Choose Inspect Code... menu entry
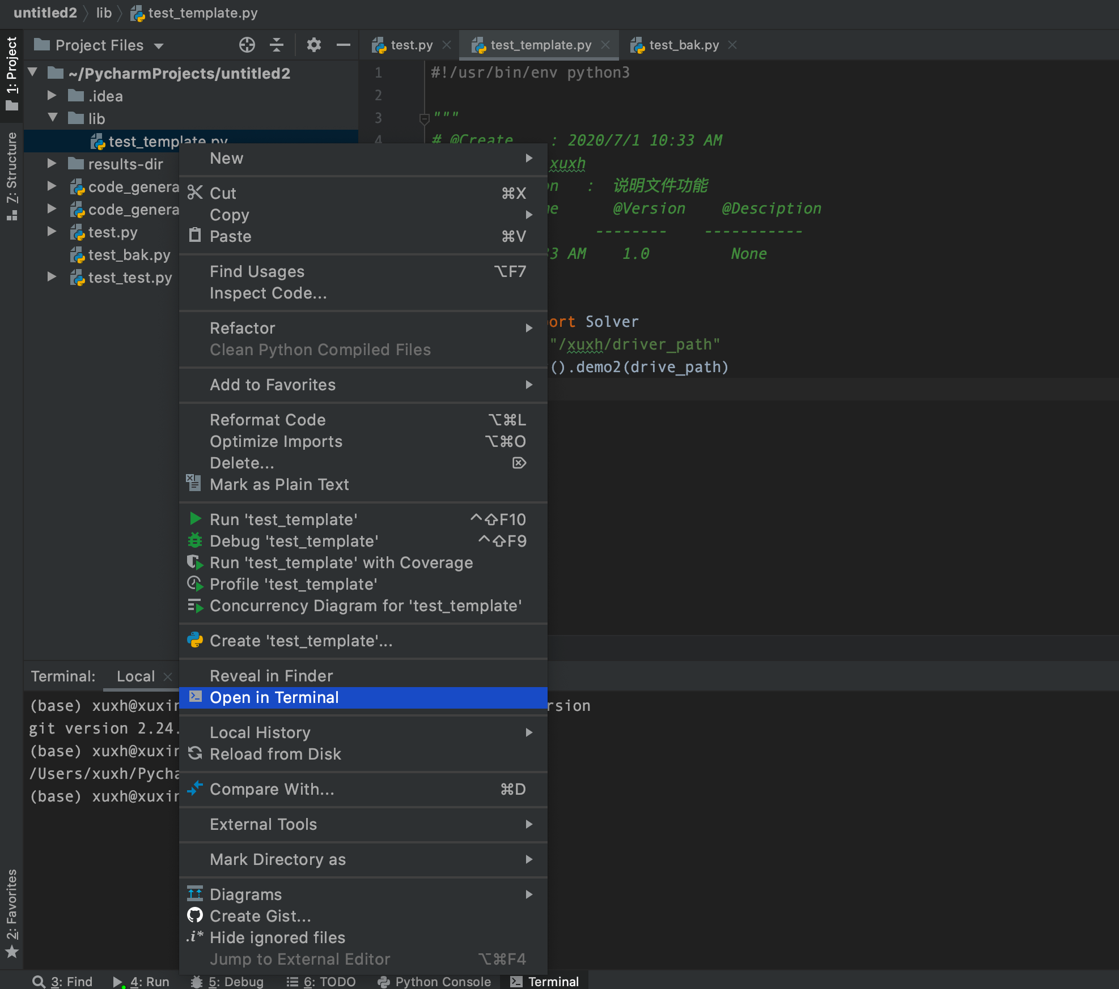The width and height of the screenshot is (1119, 989). [363, 293]
